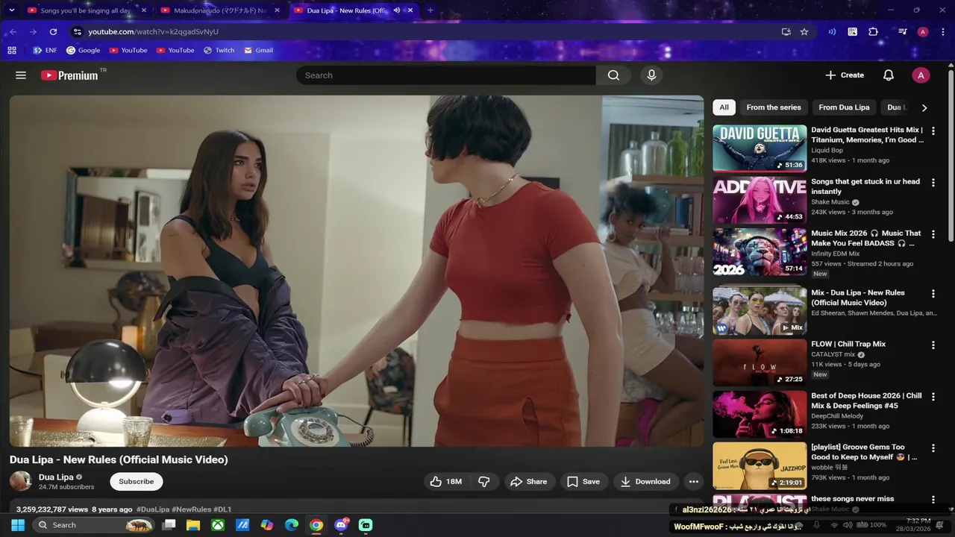Subscribe to the Dua Lipa channel
The image size is (955, 537).
coord(137,482)
